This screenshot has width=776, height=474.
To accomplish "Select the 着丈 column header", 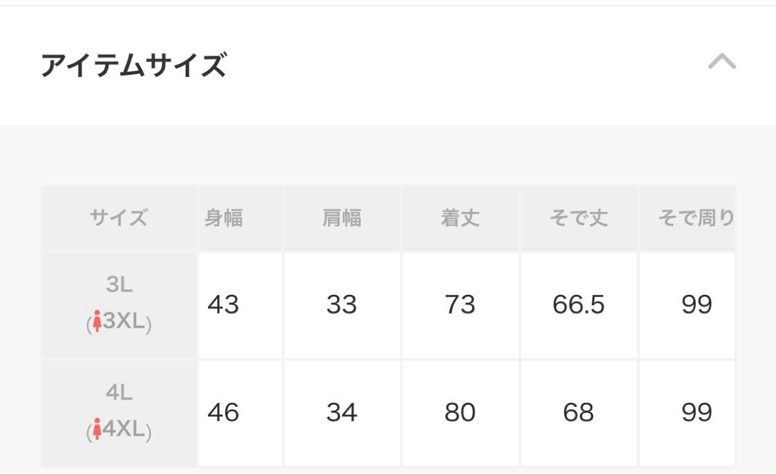I will coord(460,219).
